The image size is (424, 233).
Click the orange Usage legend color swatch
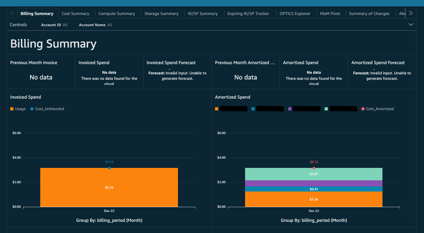[x=12, y=109]
